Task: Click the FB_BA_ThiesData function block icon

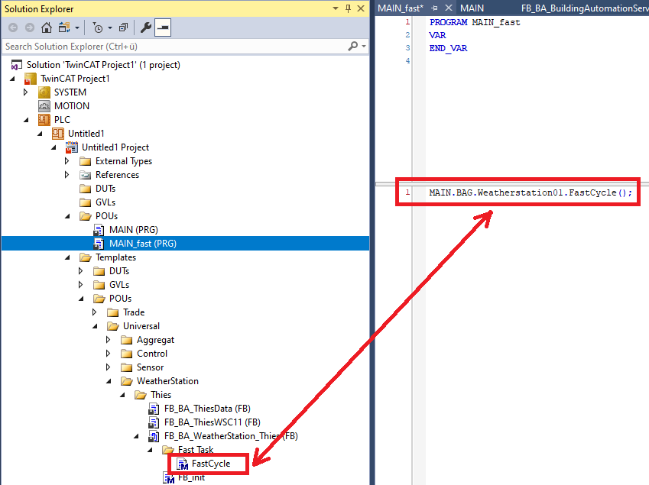Action: [154, 409]
